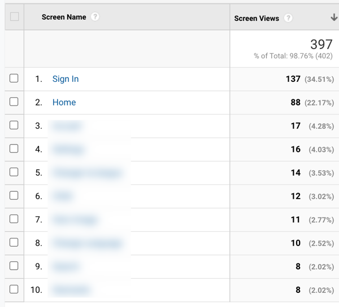Sort by the Screen Views column header

[257, 19]
